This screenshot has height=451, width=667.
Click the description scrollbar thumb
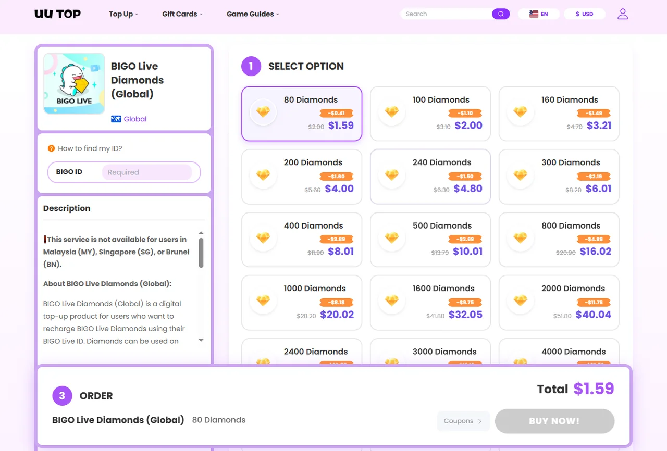pos(201,253)
